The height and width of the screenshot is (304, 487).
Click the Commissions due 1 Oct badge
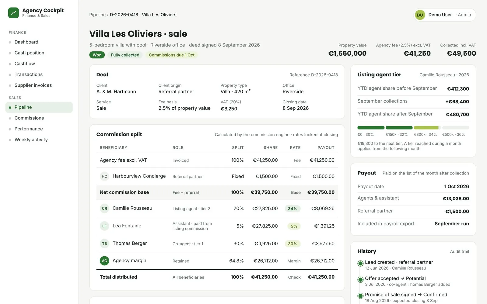172,55
